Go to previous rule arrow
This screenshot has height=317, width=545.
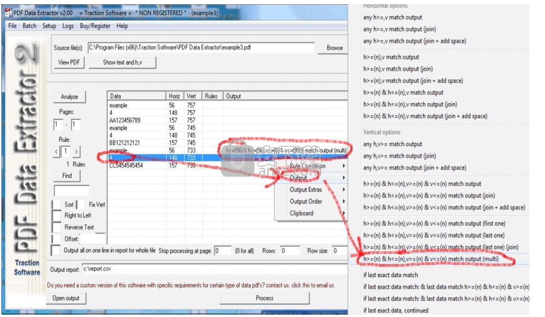pyautogui.click(x=57, y=152)
